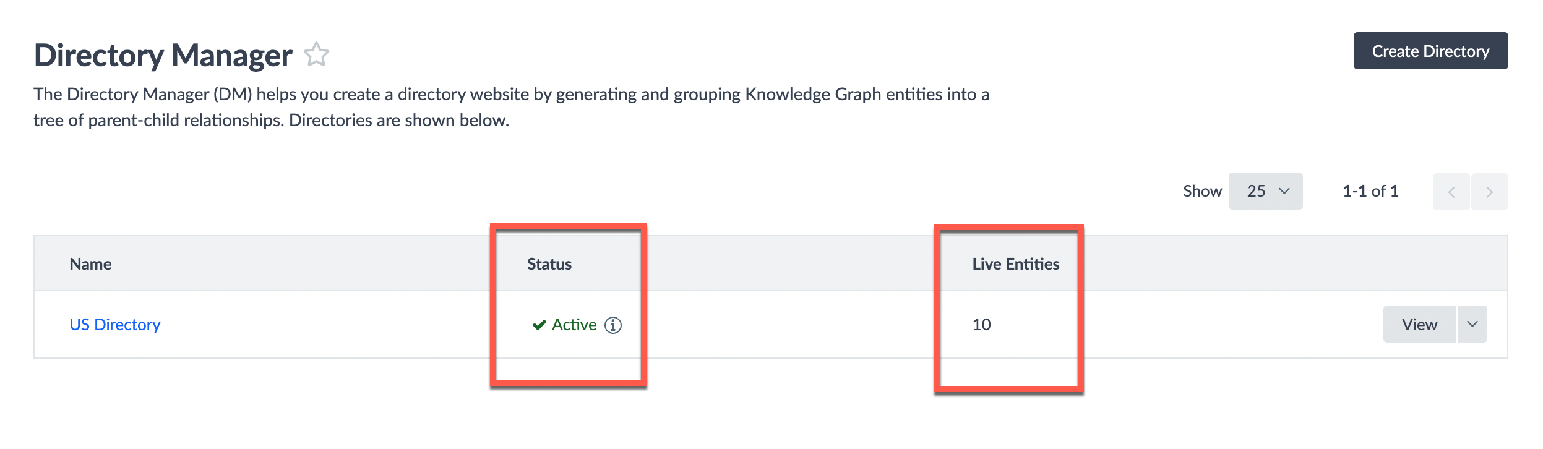Click the chevron inside the 25 selector
Viewport: 1543px width, 449px height.
click(1284, 191)
